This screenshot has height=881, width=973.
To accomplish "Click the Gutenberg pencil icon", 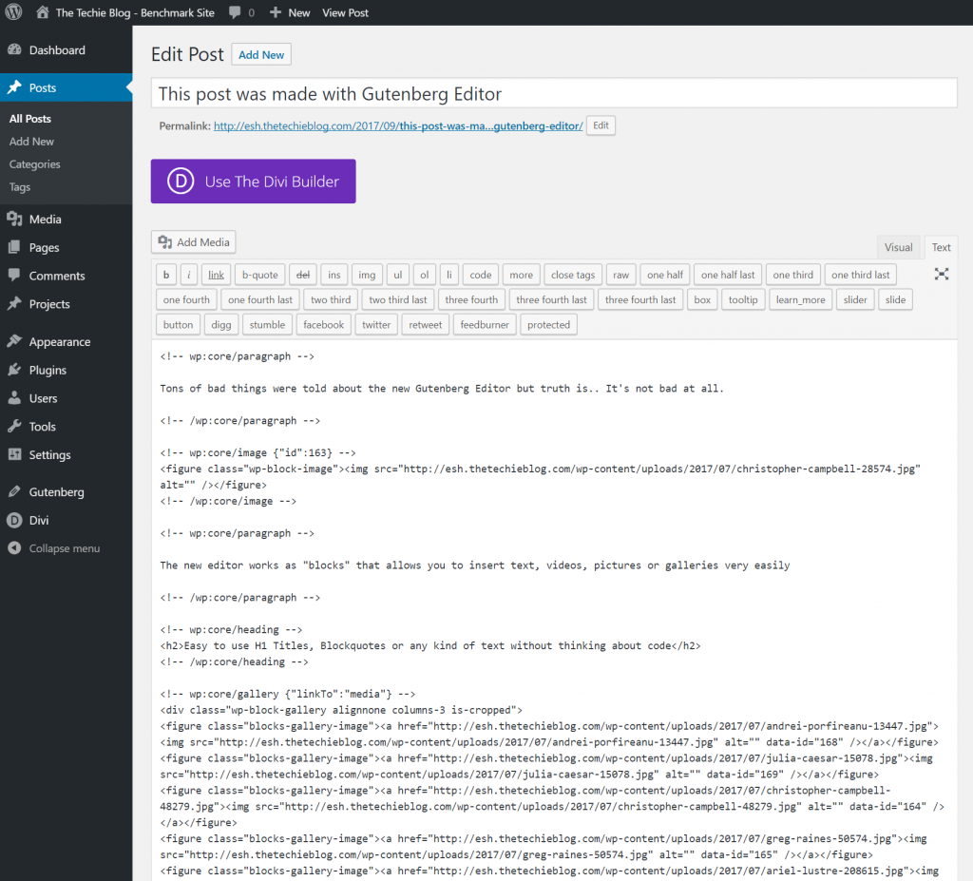I will click(14, 491).
